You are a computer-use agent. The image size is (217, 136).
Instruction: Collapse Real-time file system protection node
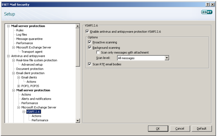pos(13,60)
